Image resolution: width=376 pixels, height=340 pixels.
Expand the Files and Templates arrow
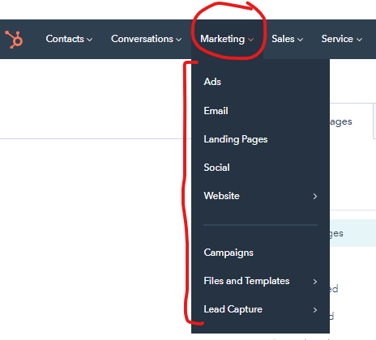point(315,282)
